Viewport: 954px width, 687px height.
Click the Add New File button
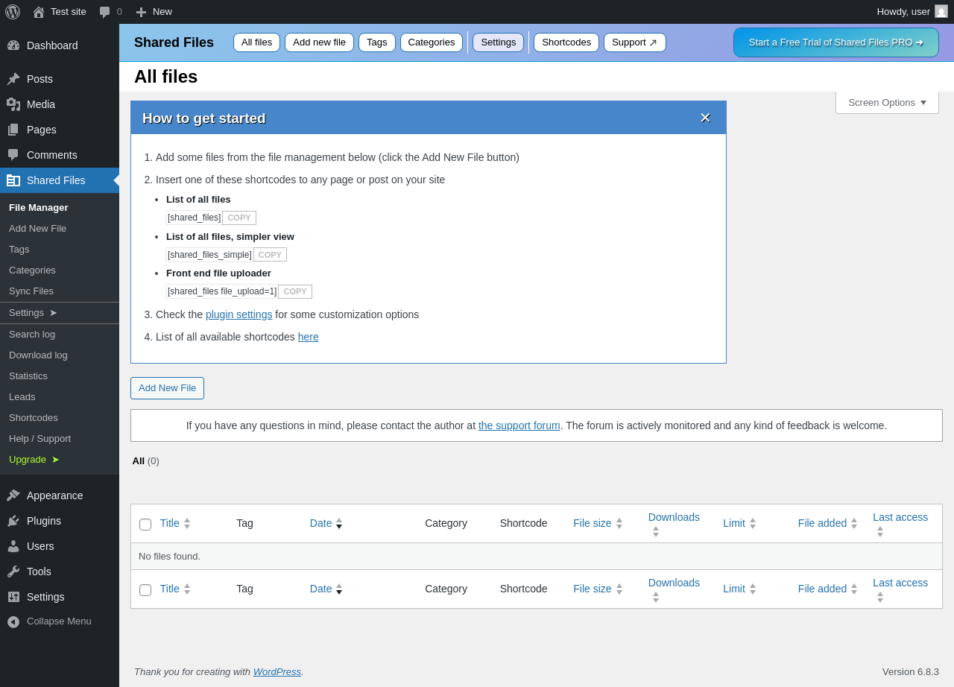pyautogui.click(x=167, y=388)
